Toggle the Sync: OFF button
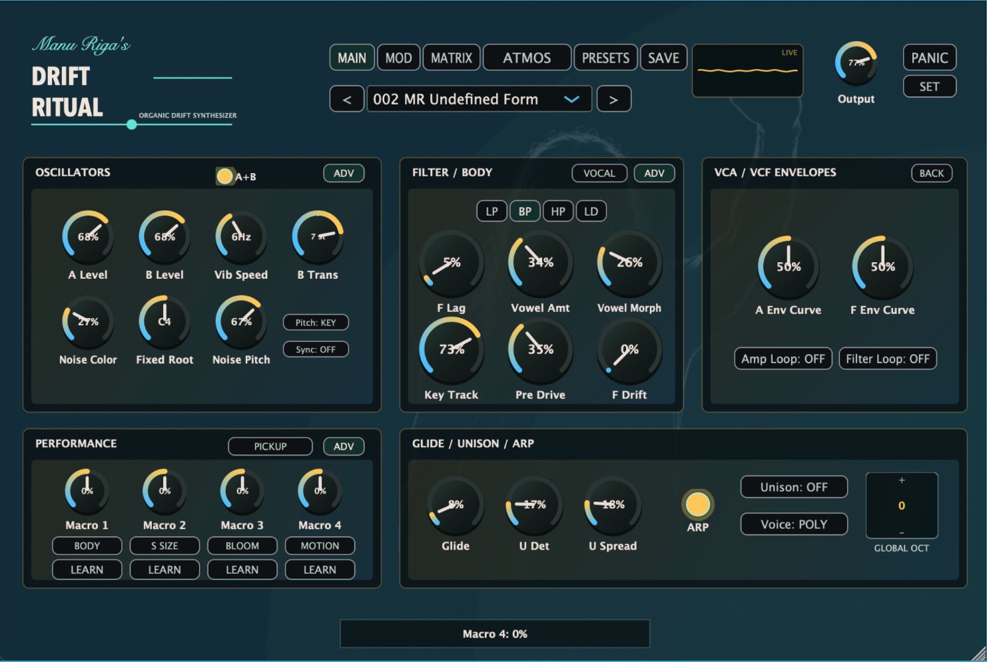The width and height of the screenshot is (987, 662). click(x=316, y=349)
